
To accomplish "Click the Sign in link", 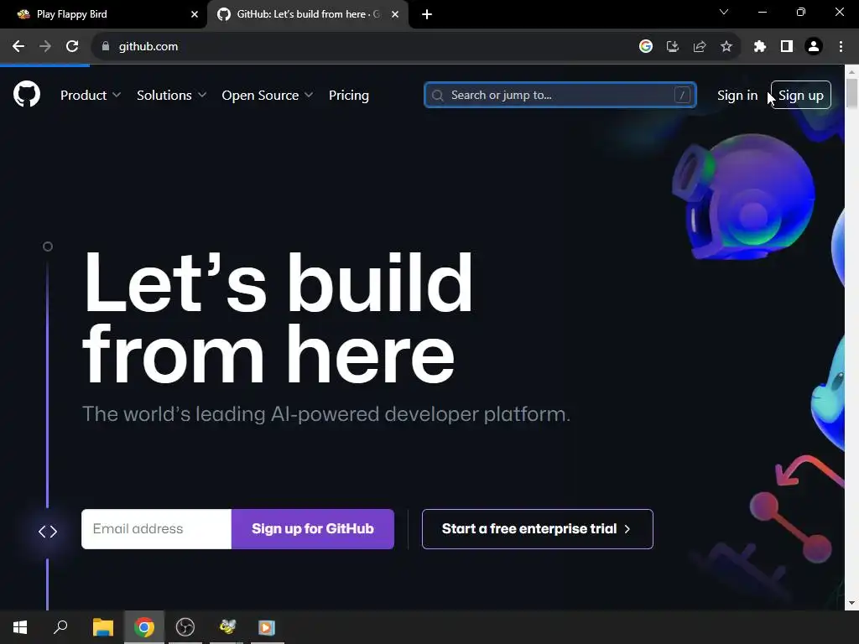I will tap(737, 96).
